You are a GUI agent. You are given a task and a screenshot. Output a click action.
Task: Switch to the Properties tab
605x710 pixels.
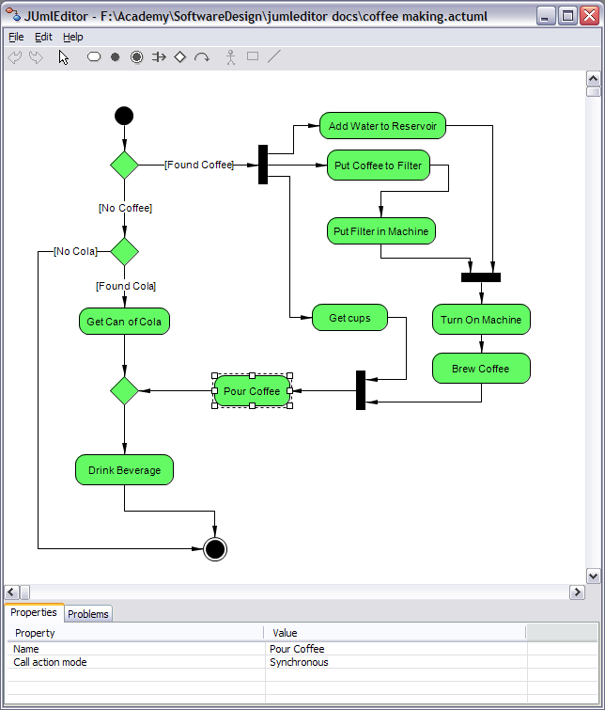pyautogui.click(x=34, y=612)
